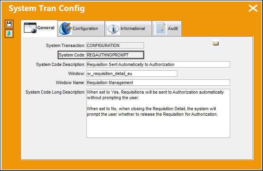Click the System Code Description label
This screenshot has height=171, width=263.
[x=61, y=64]
